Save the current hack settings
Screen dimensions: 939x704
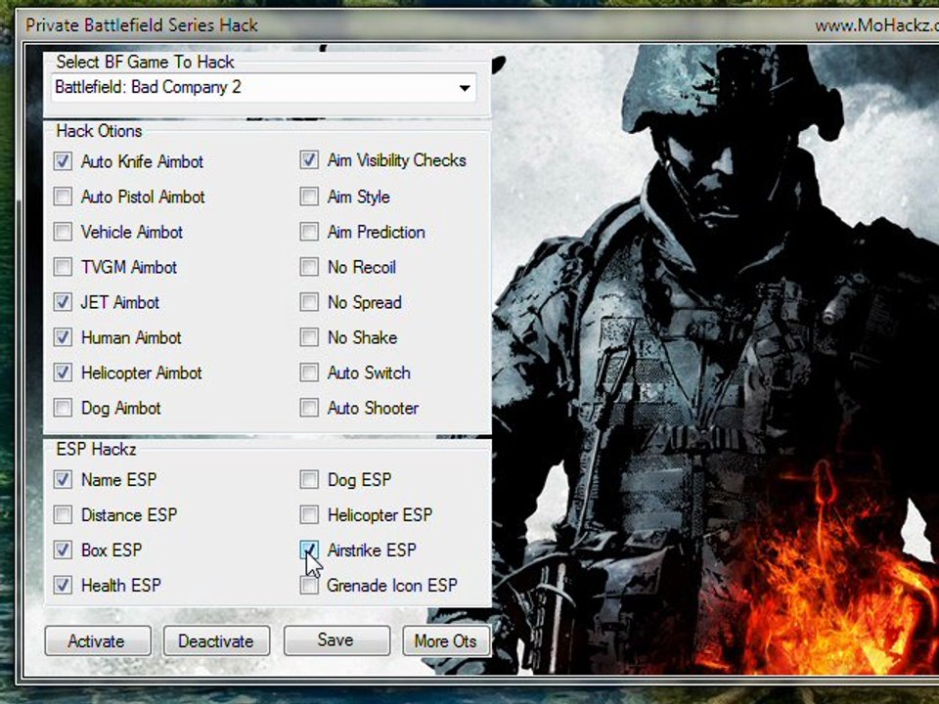336,640
